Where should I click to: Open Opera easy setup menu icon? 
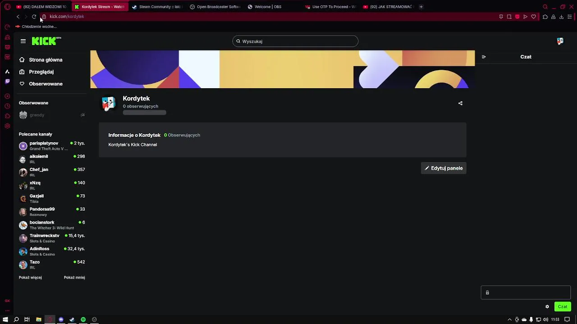tap(569, 17)
